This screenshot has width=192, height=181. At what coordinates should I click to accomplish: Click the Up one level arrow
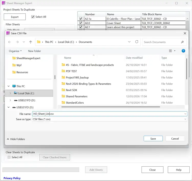click(31, 42)
